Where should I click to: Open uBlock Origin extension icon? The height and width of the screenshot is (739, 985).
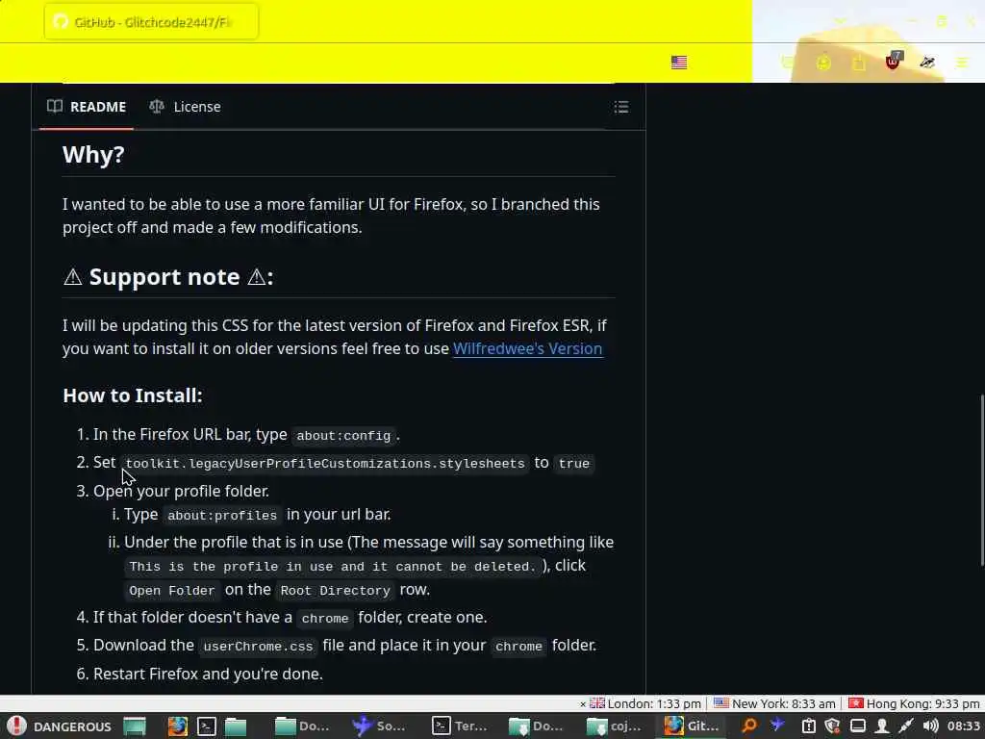coord(893,62)
